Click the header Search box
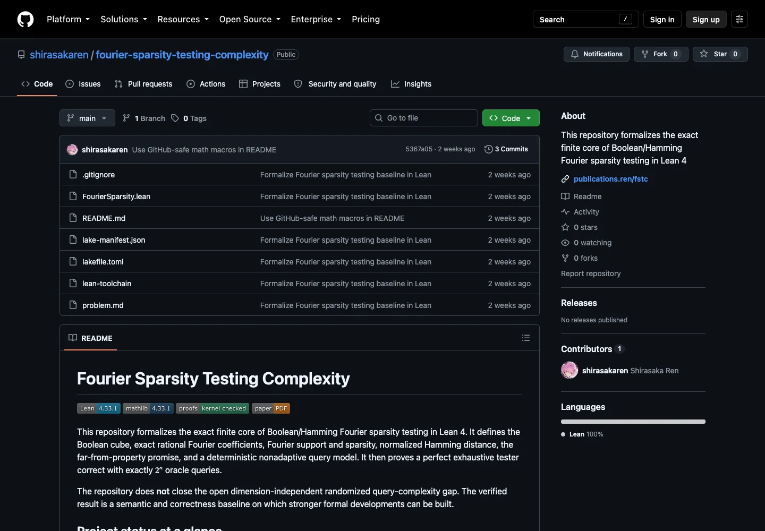Viewport: 765px width, 531px height. 586,19
